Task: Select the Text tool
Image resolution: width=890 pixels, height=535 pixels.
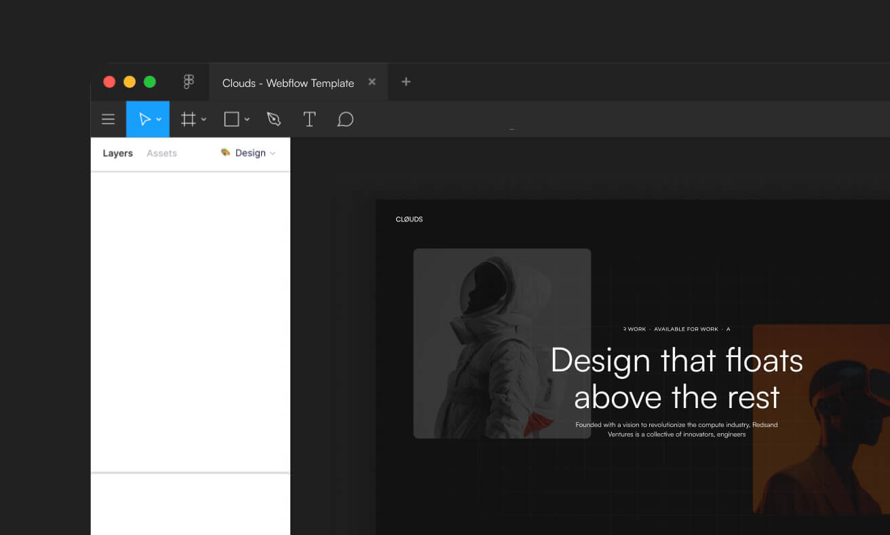Action: tap(309, 119)
